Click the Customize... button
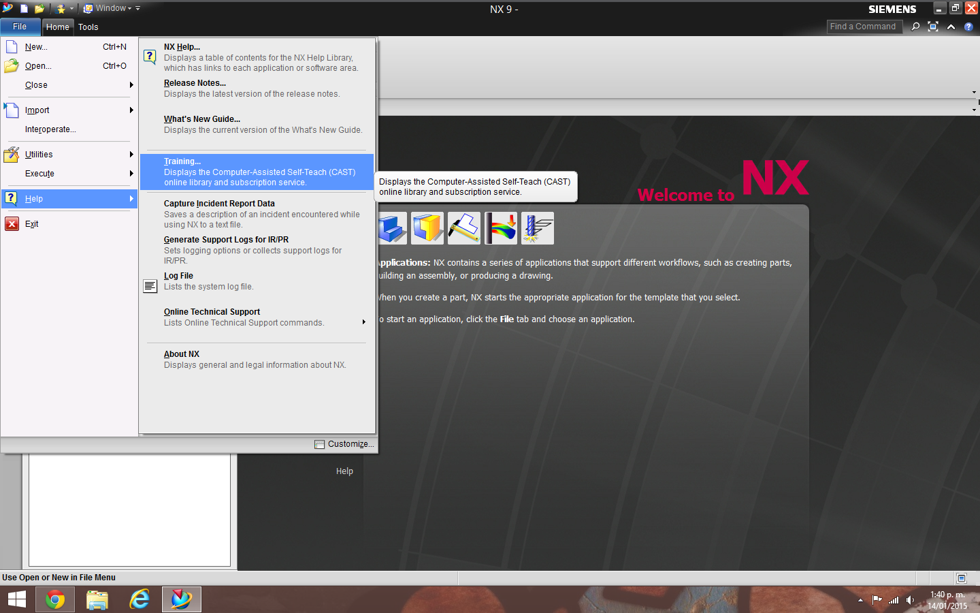The image size is (980, 613). coord(344,444)
